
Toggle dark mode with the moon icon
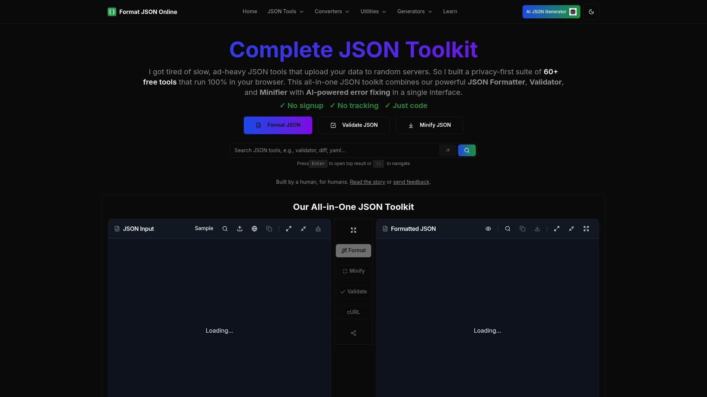click(x=591, y=12)
